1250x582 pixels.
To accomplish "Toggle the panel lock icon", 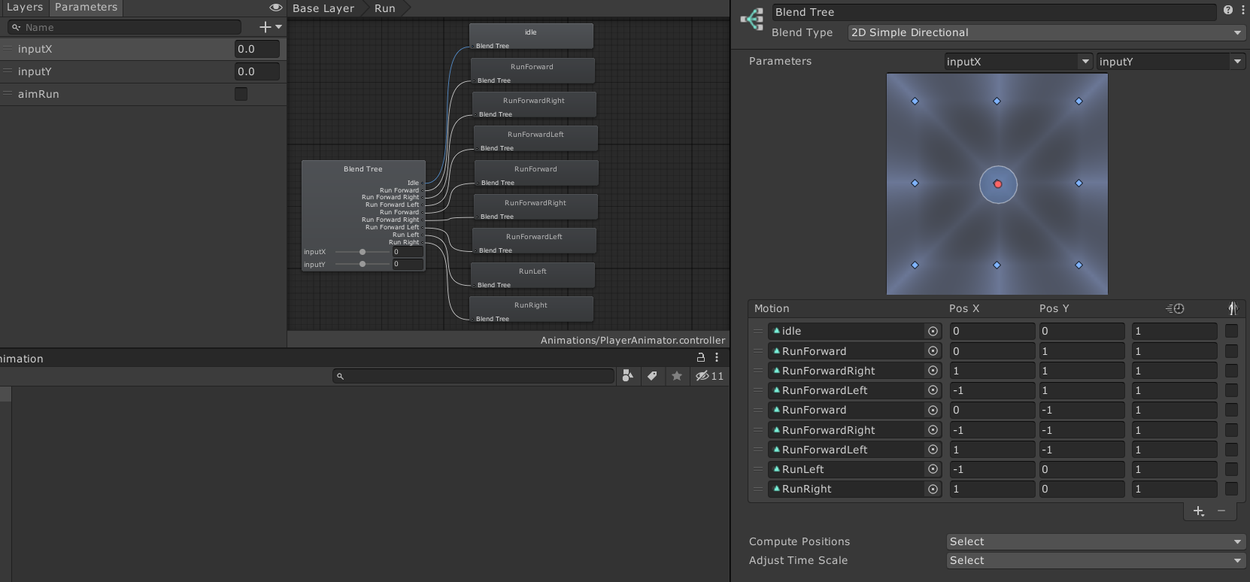I will [x=701, y=358].
